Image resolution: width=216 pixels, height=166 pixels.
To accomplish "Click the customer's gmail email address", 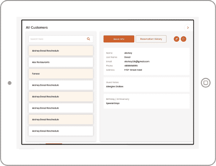I will pyautogui.click(x=137, y=62).
